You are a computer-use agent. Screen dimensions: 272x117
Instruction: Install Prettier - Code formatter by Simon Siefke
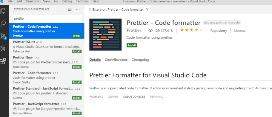coord(77,82)
